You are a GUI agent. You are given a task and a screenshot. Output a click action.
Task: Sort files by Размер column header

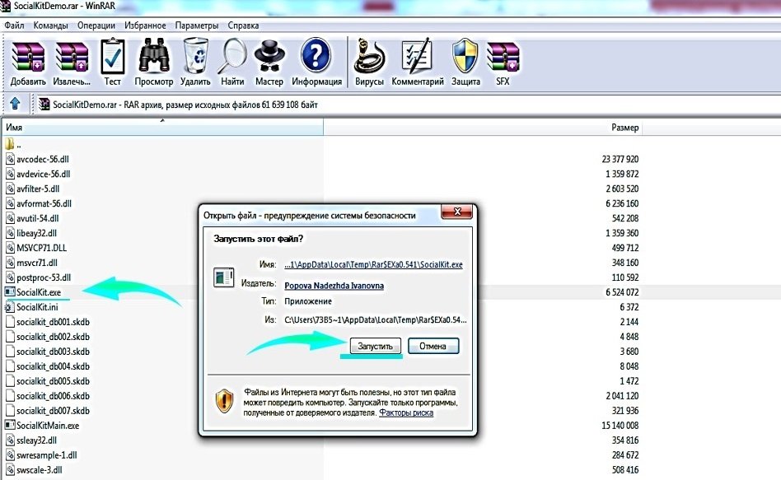pos(483,128)
